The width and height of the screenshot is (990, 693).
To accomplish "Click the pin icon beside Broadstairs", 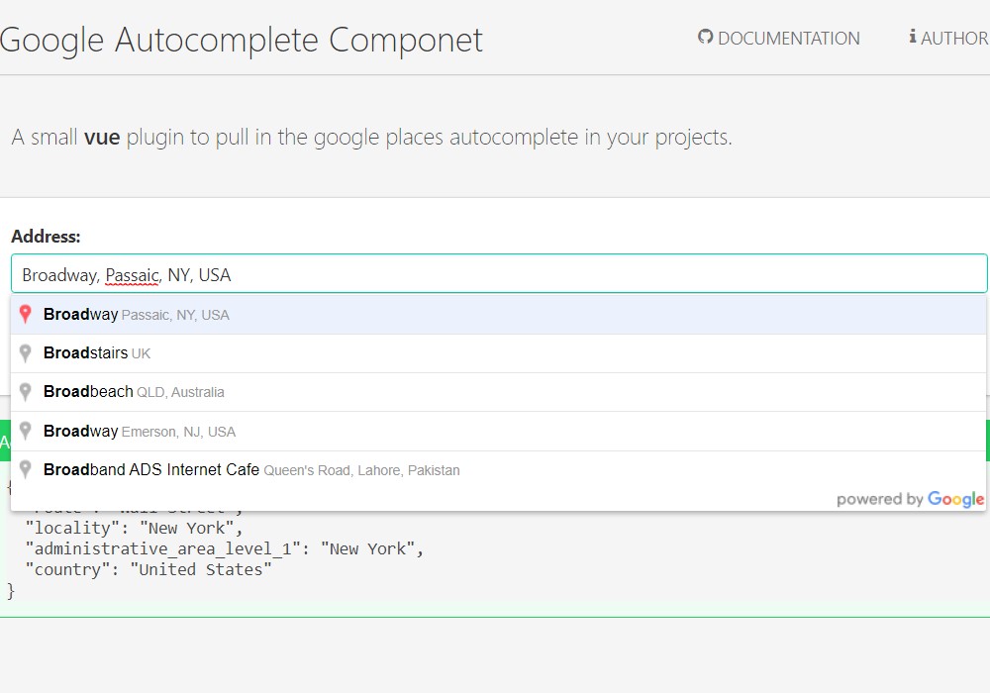I will click(x=26, y=353).
